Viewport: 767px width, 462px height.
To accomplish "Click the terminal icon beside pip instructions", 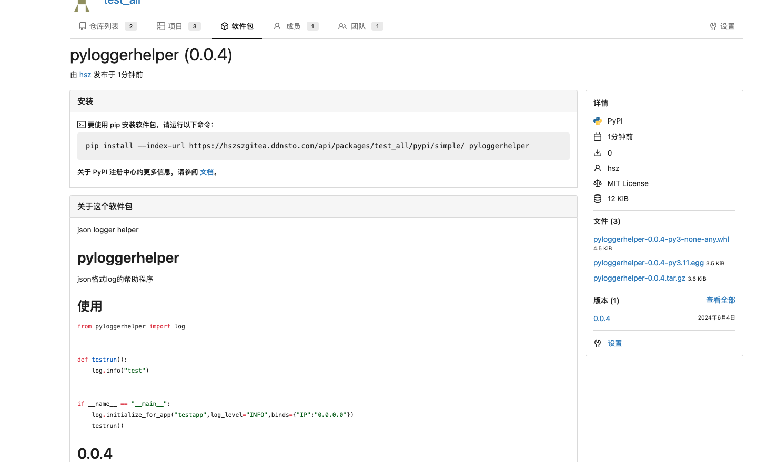I will pos(82,125).
